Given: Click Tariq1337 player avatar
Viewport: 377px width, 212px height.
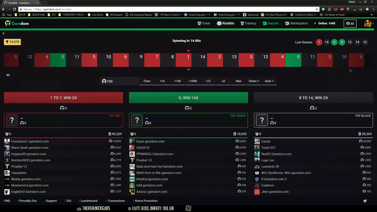Looking at the screenshot, I should [257, 148].
